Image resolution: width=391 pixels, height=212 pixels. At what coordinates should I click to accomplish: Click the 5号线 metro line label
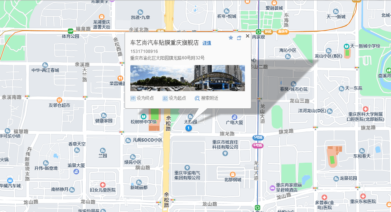pos(258,137)
